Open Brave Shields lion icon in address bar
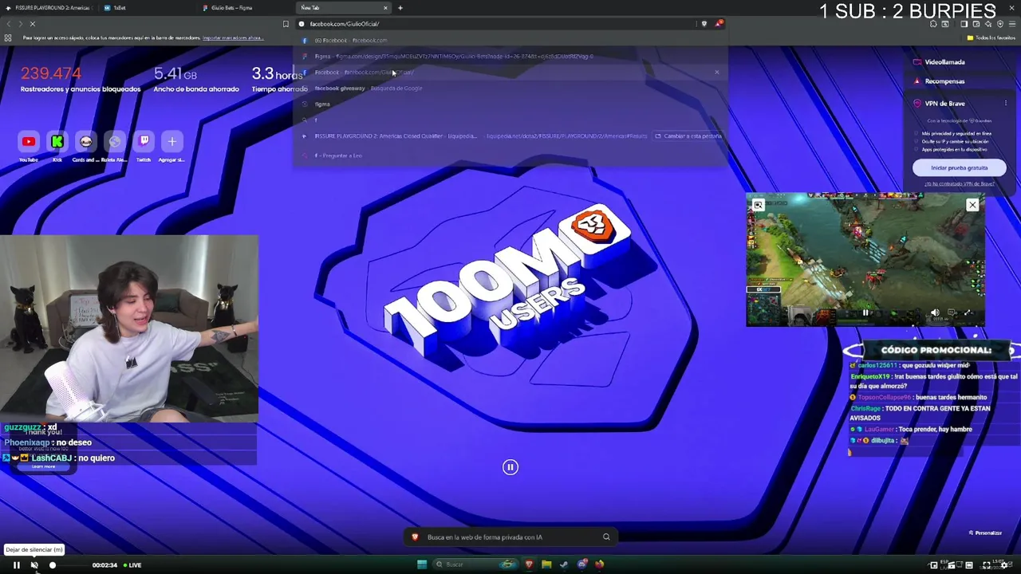The width and height of the screenshot is (1021, 574). (x=704, y=24)
